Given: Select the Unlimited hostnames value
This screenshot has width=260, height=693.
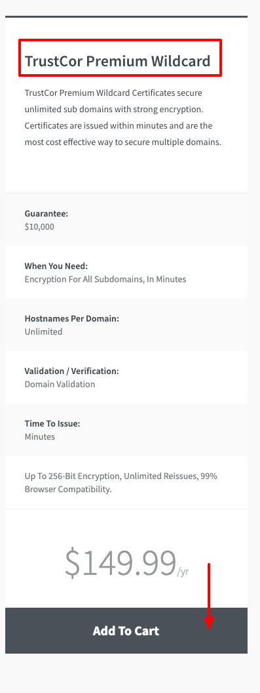Looking at the screenshot, I should pyautogui.click(x=43, y=331).
